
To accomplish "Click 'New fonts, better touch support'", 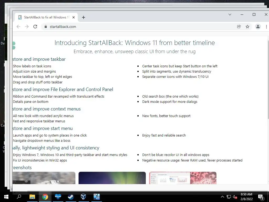I will [166, 116].
